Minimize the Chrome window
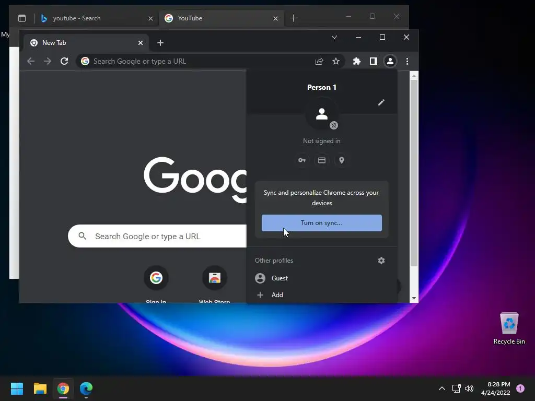This screenshot has width=535, height=401. (x=358, y=37)
